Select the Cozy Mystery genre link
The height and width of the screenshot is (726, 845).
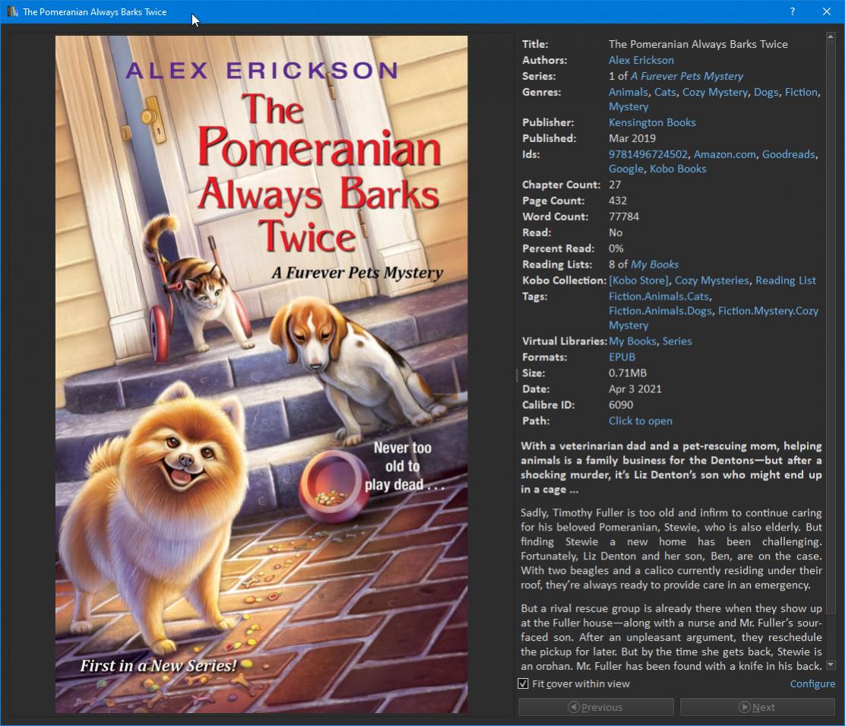pyautogui.click(x=715, y=92)
